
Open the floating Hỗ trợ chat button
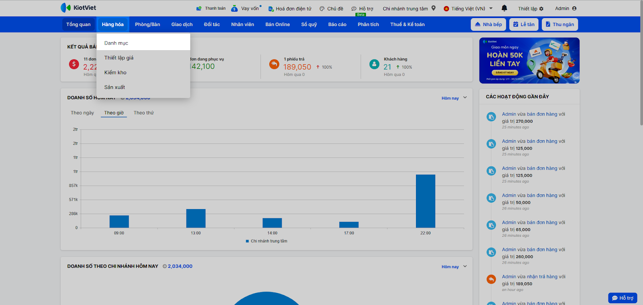[623, 298]
